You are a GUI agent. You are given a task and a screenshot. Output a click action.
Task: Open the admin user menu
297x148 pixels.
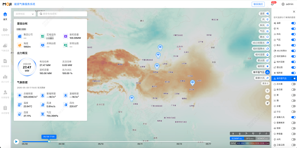[x=287, y=4]
